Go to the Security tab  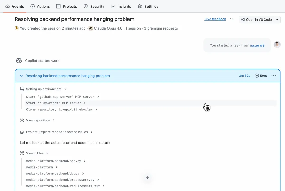[94, 6]
